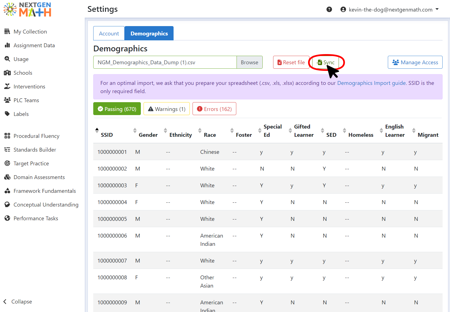Screen dimensions: 450x312
Task: Show Errors (162) records
Action: point(214,109)
